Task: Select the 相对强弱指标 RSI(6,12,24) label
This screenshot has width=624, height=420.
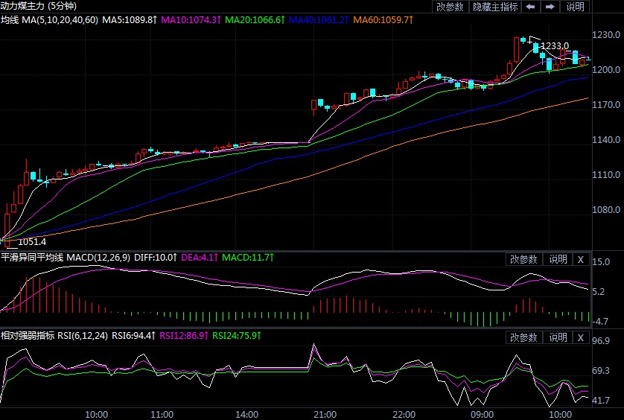Action: (55, 336)
